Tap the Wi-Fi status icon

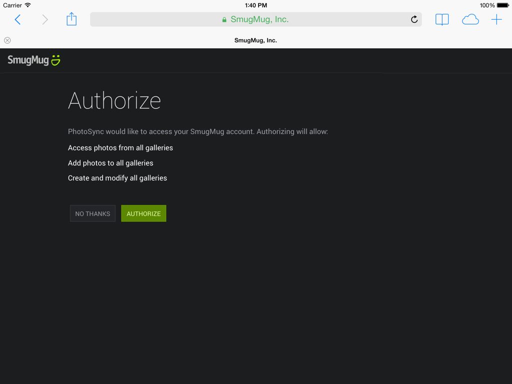point(27,5)
